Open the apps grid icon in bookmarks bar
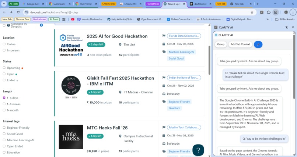Screen dimensions: 297x157 (x=64, y=19)
